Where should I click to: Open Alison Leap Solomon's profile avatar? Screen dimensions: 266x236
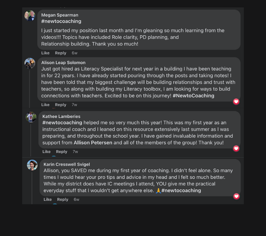(x=30, y=63)
